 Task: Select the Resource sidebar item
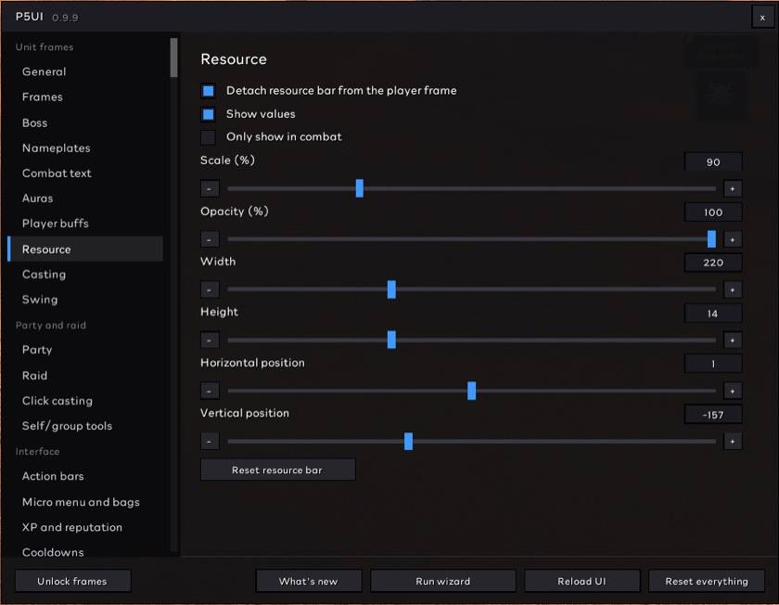pyautogui.click(x=85, y=249)
